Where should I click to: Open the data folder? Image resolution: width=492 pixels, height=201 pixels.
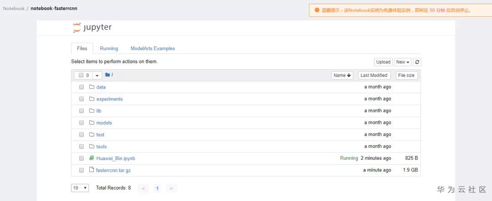(x=101, y=87)
